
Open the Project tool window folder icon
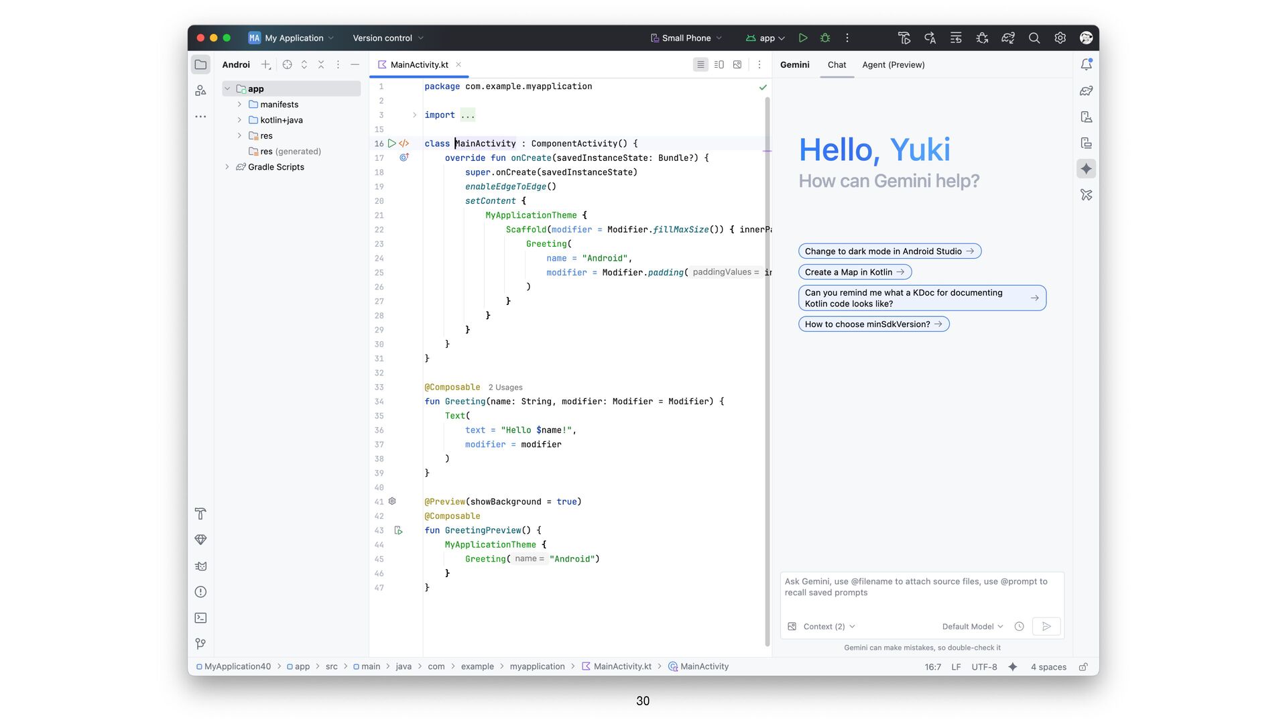[200, 65]
